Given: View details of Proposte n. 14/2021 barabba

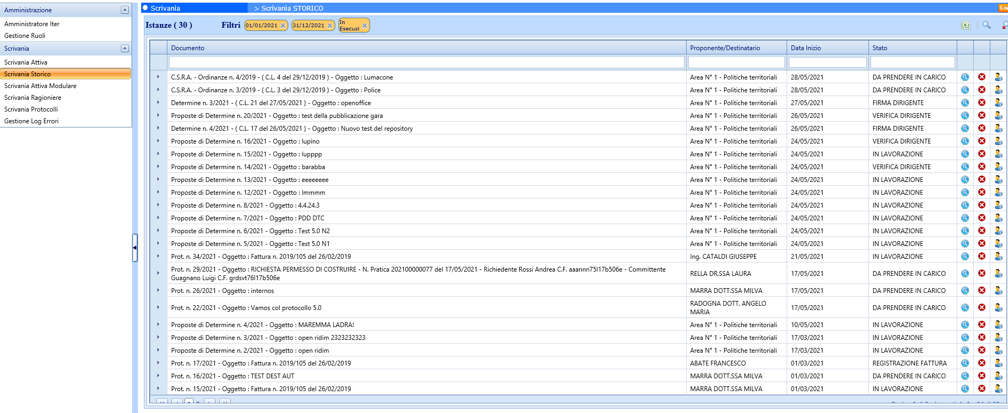Looking at the screenshot, I should tap(965, 166).
